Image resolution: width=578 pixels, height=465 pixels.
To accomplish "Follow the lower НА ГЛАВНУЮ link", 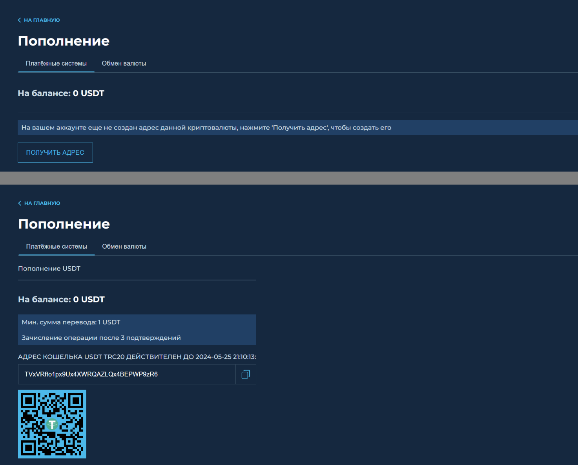I will [x=42, y=203].
